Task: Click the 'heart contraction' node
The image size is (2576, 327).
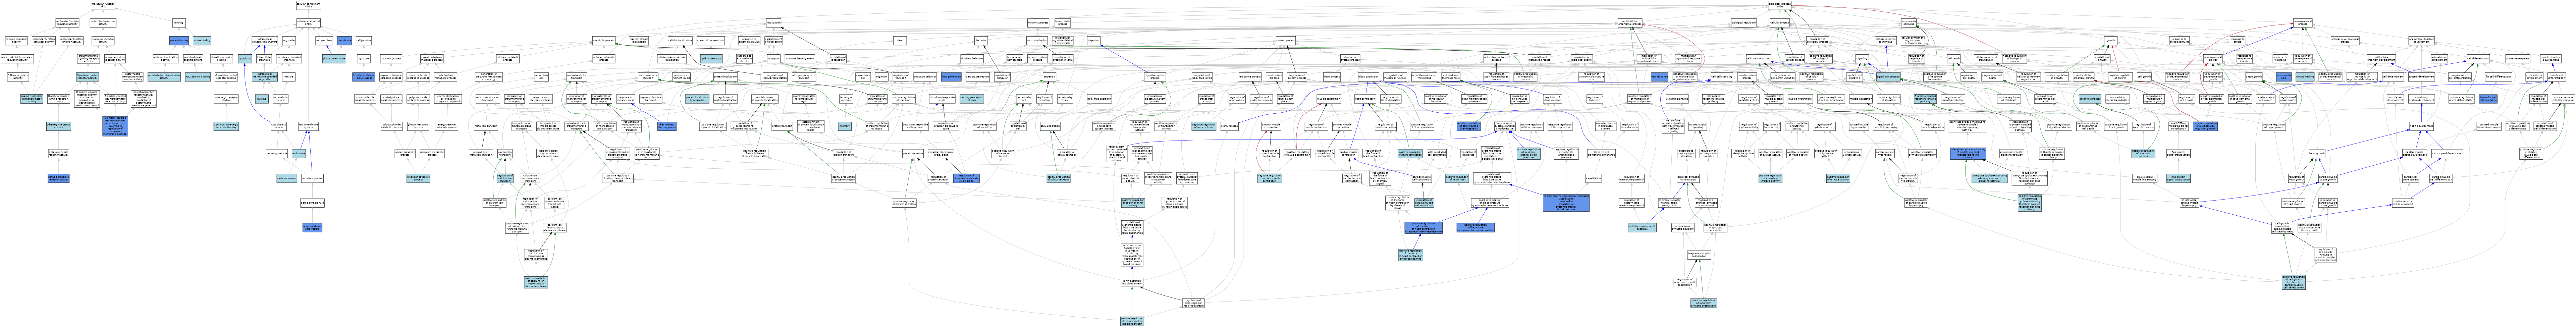Action: pyautogui.click(x=1365, y=99)
